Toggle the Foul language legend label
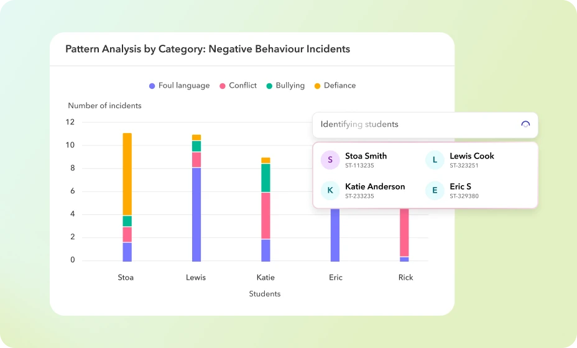The height and width of the screenshot is (348, 577). [x=184, y=86]
